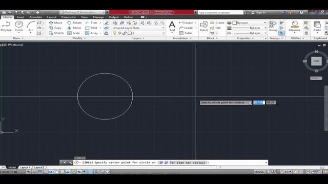Select the Polyline drawing tool

tap(6, 26)
